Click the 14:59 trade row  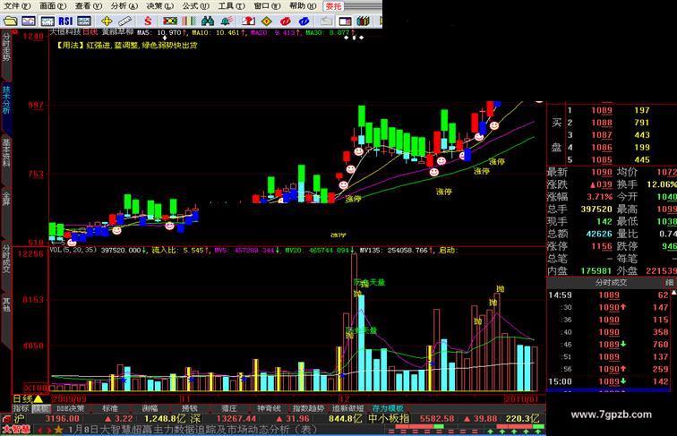609,295
